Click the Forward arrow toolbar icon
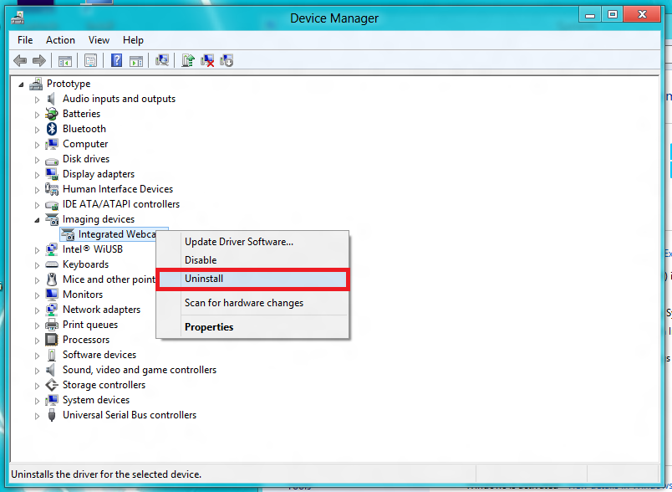This screenshot has height=492, width=672. click(39, 60)
